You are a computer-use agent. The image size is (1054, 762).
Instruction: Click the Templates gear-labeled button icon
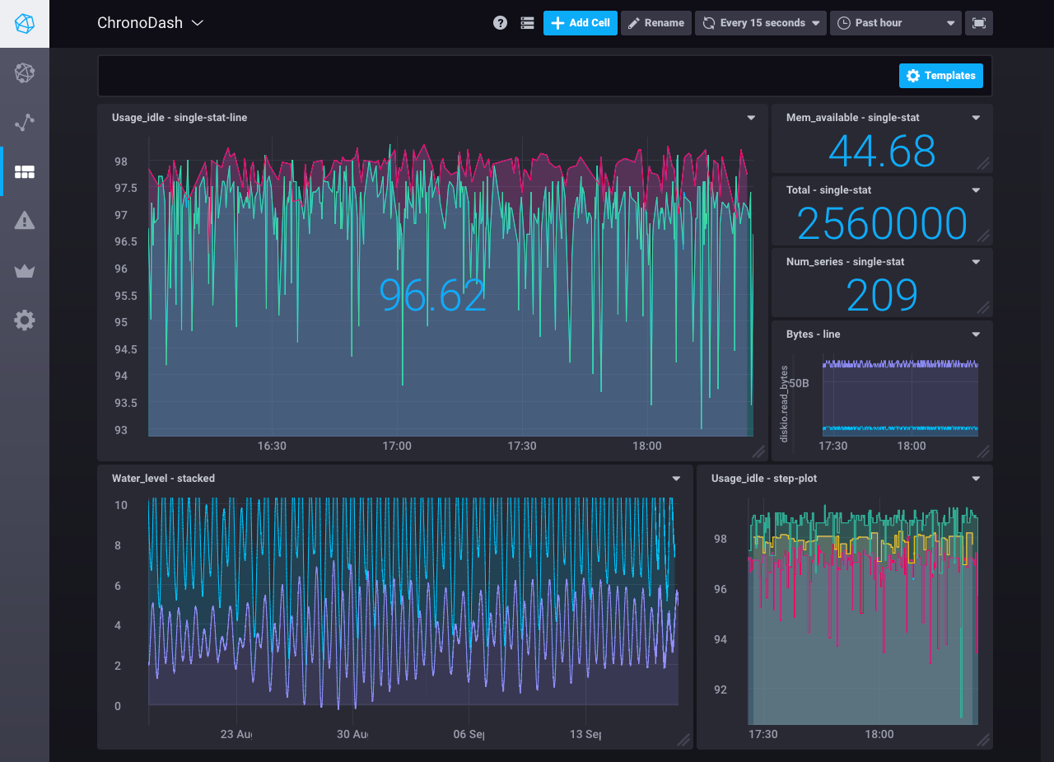coord(912,75)
